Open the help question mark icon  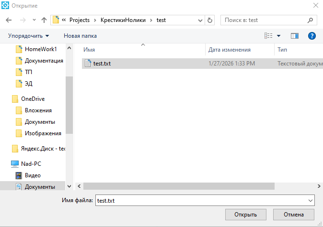pos(311,36)
